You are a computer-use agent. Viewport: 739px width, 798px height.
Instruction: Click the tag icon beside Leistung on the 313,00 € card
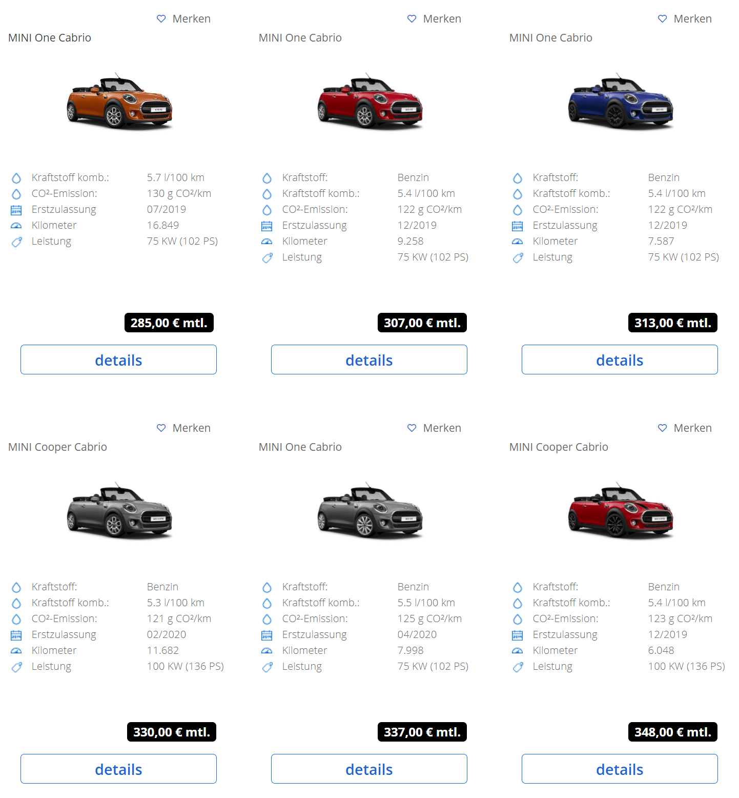tap(518, 257)
